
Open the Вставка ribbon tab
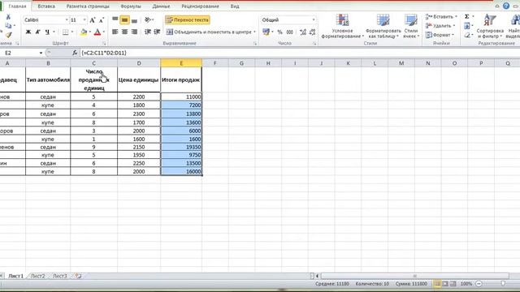click(46, 6)
